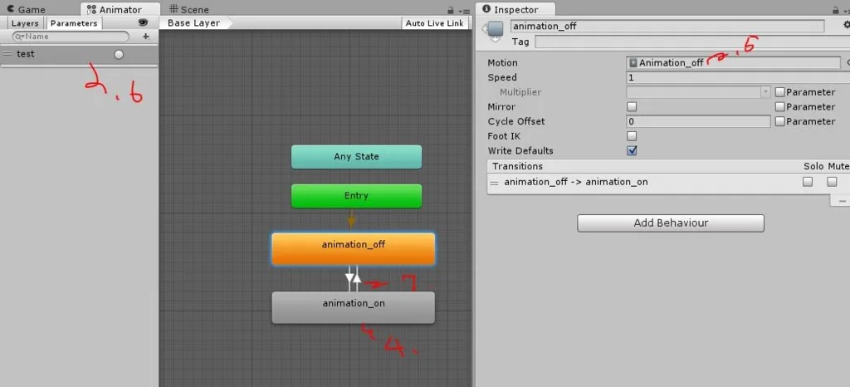Toggle the eye icon beside Parameters
This screenshot has width=850, height=387.
coord(144,23)
